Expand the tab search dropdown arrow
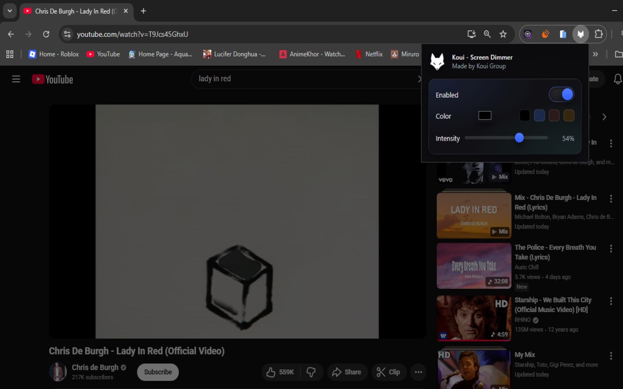The width and height of the screenshot is (623, 389). (x=9, y=11)
